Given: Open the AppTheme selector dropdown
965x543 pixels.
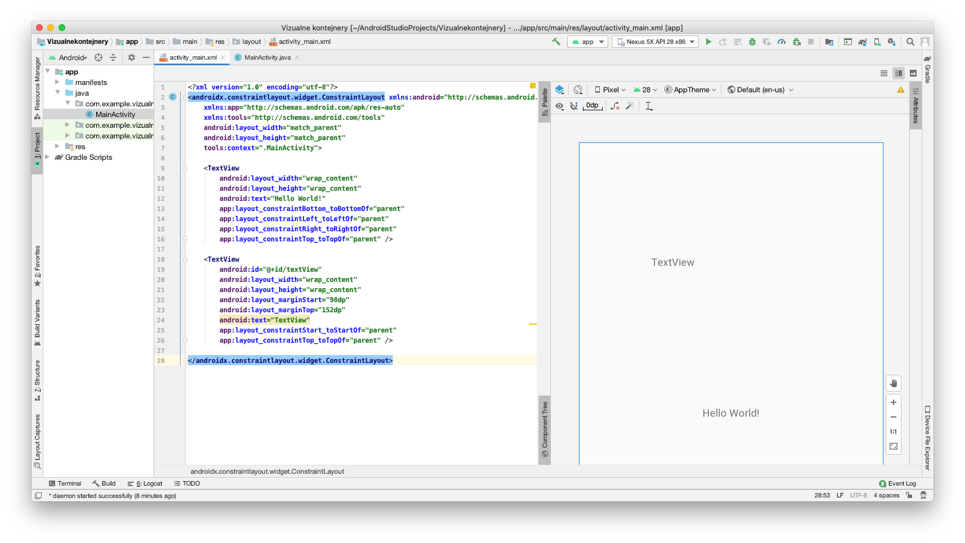Looking at the screenshot, I should pos(690,89).
